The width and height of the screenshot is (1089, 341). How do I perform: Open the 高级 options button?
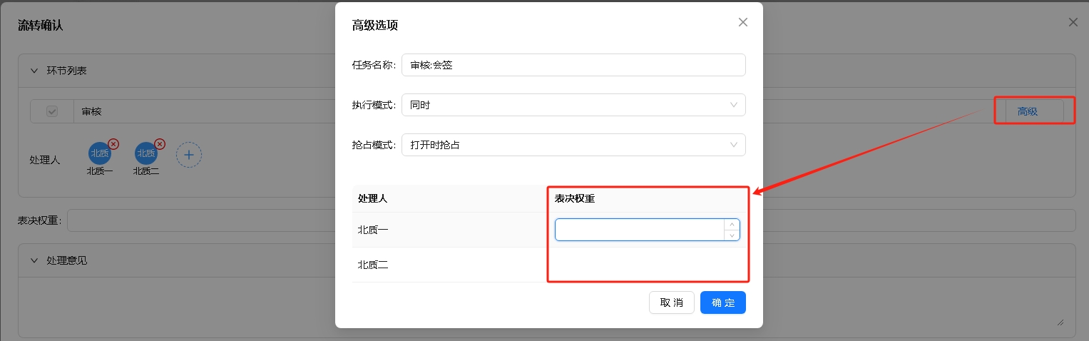1027,111
